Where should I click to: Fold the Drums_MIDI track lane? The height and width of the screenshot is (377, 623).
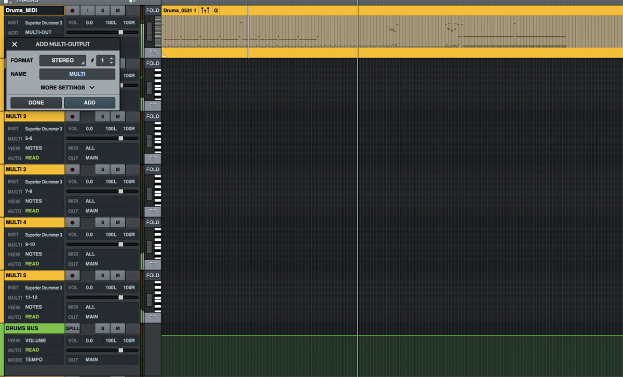coord(153,10)
